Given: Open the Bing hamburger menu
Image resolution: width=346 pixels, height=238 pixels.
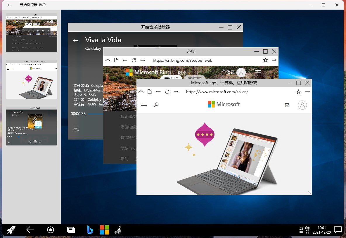Looking at the screenshot, I should (x=258, y=72).
